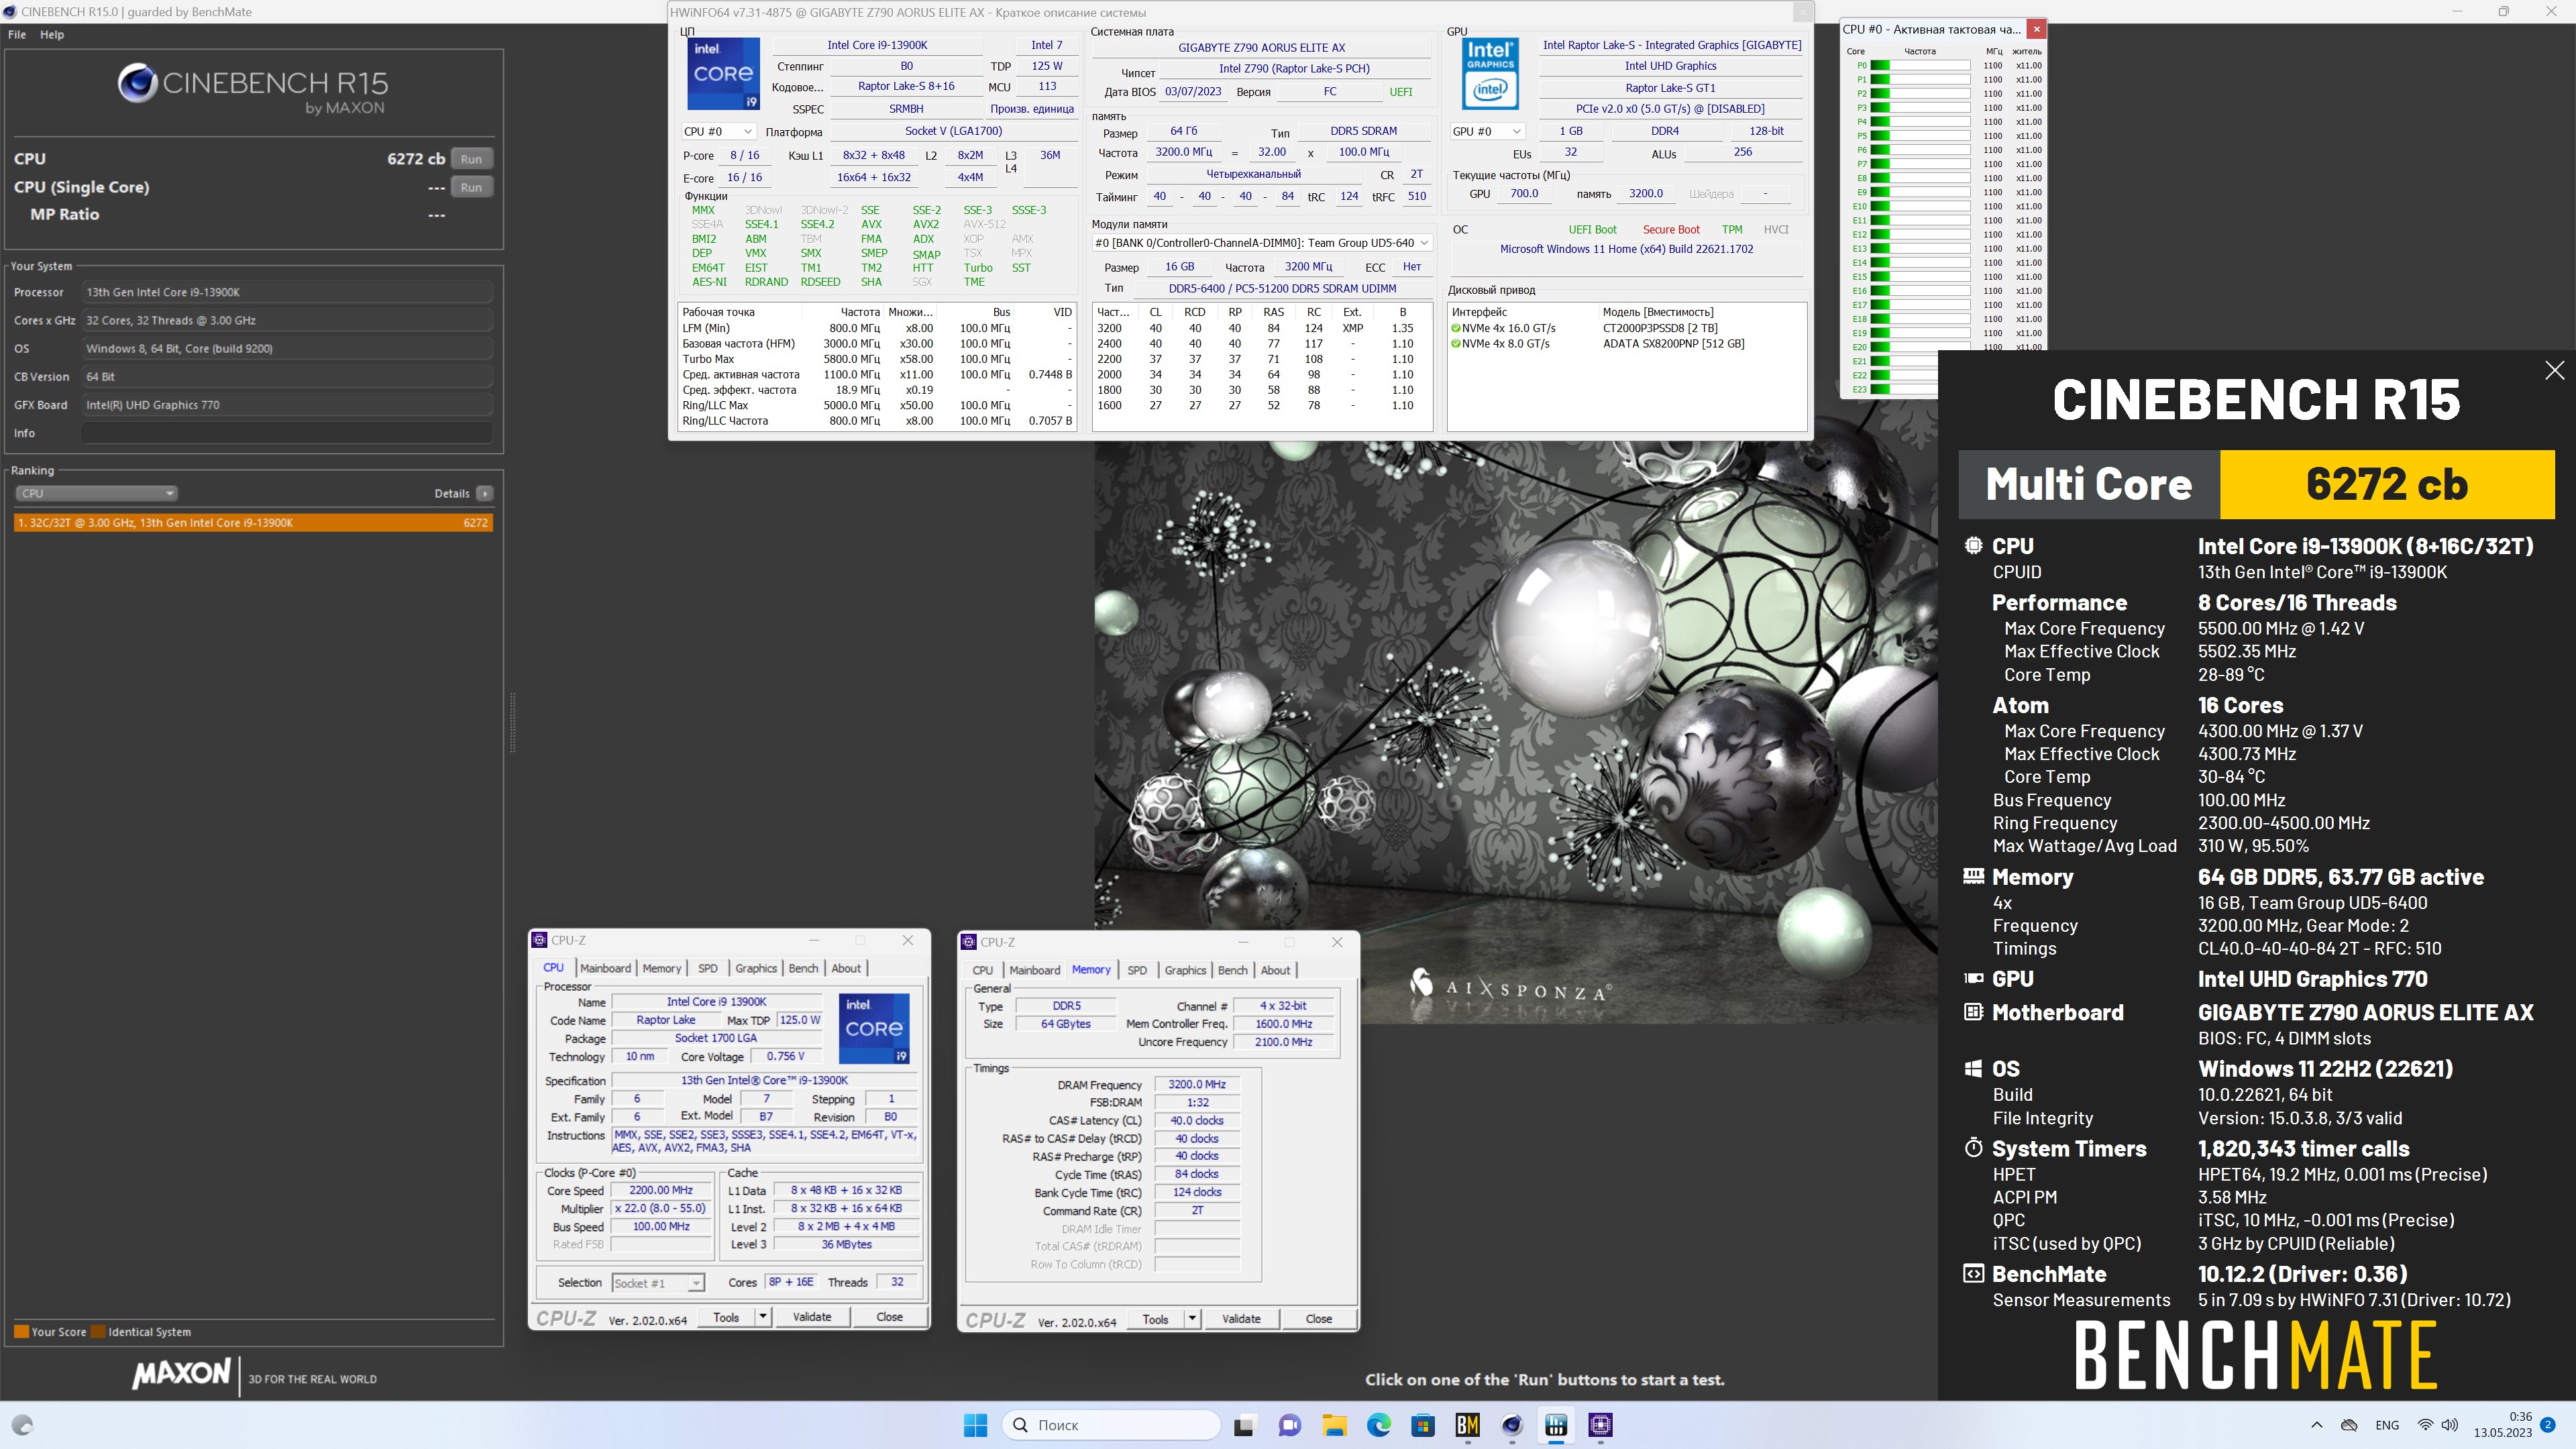Click Validate in the left CPU-Z window
Image resolution: width=2576 pixels, height=1449 pixels.
pyautogui.click(x=812, y=1317)
